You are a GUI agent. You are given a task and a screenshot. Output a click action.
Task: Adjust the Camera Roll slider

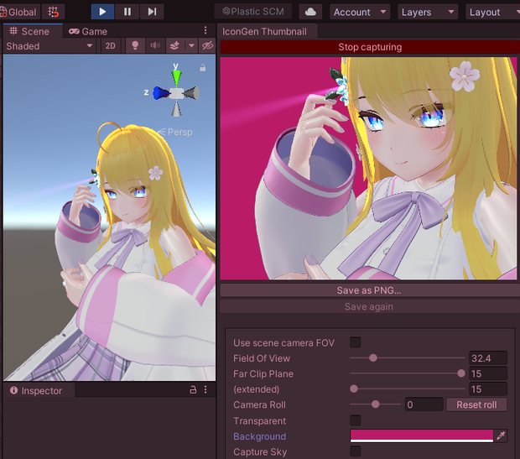[x=376, y=404]
